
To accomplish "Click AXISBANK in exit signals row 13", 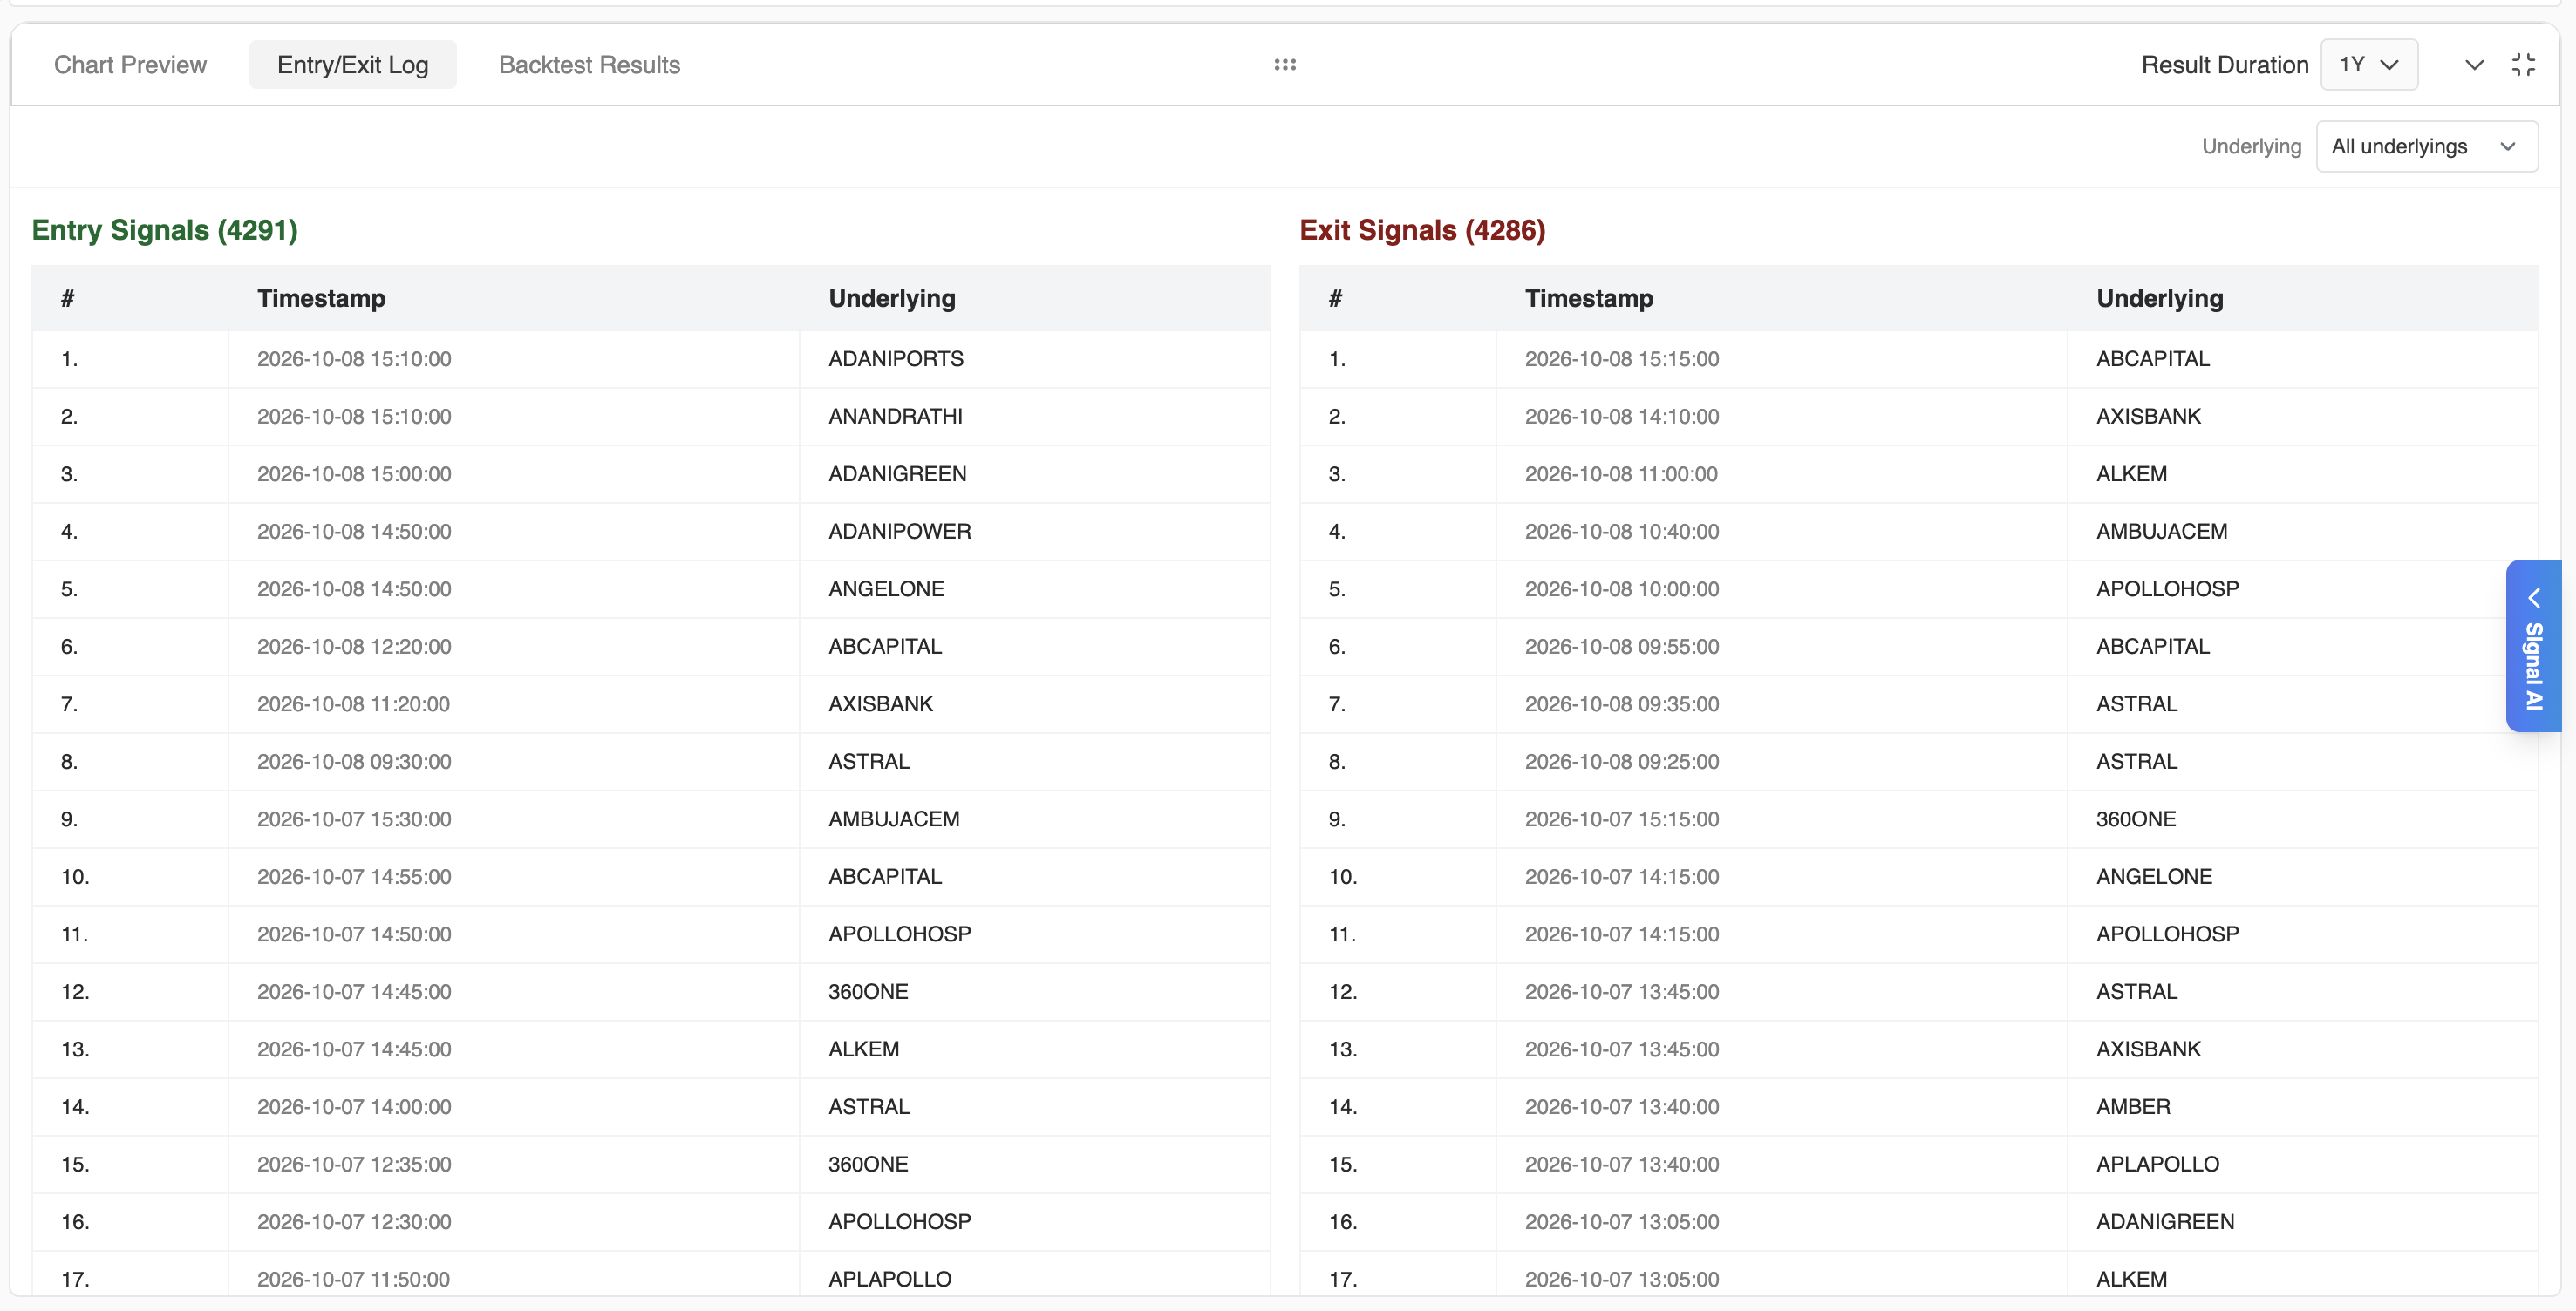I will 2148,1049.
